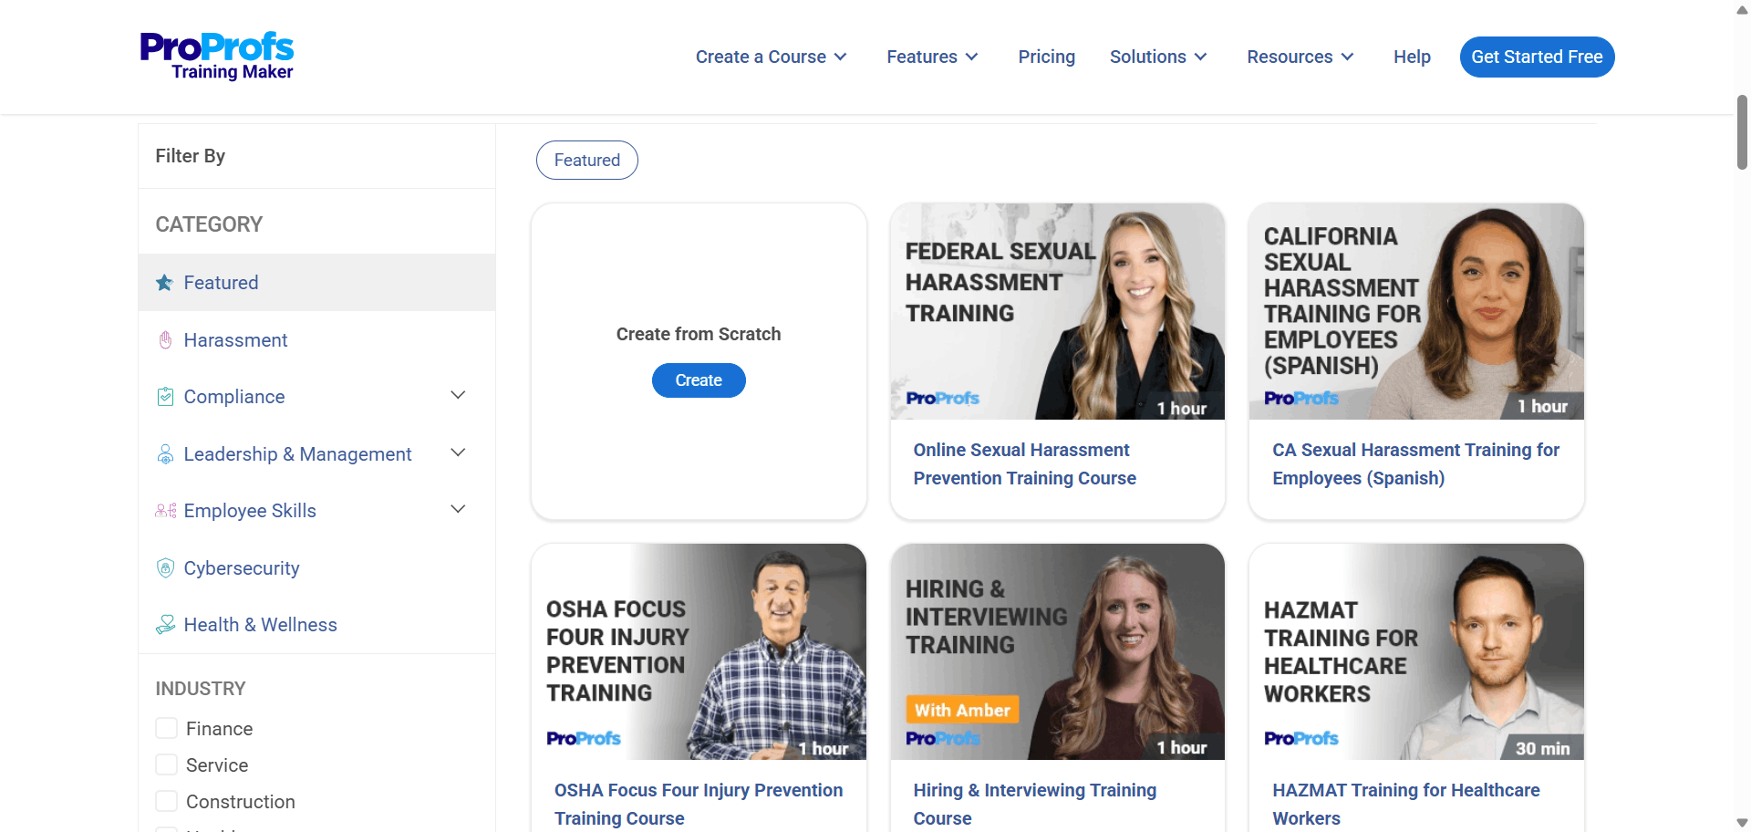Open the Pricing page from navigation
This screenshot has width=1751, height=832.
point(1046,57)
